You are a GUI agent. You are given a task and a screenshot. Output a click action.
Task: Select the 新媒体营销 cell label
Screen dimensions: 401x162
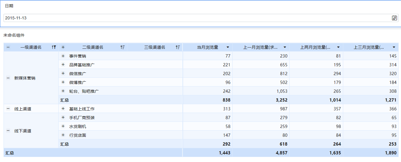coord(25,78)
